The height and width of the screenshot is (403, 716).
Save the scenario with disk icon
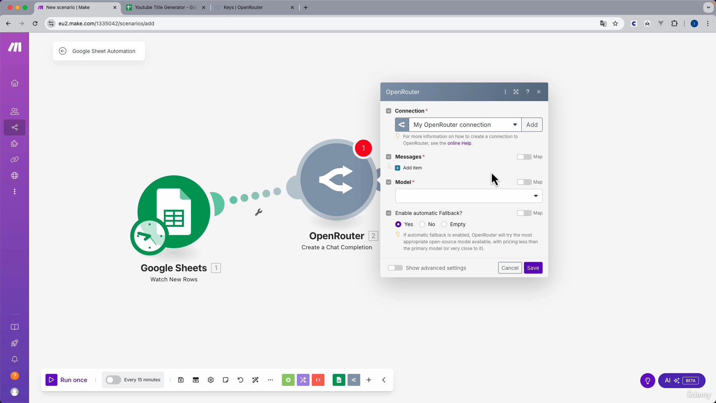pos(181,380)
